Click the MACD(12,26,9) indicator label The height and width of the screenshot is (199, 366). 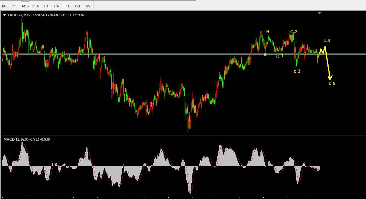[x=16, y=139]
